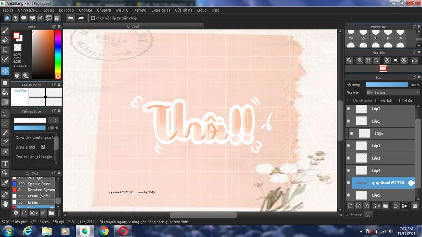422x237 pixels.
Task: Select the Brush tool in left toolbar
Action: click(5, 30)
